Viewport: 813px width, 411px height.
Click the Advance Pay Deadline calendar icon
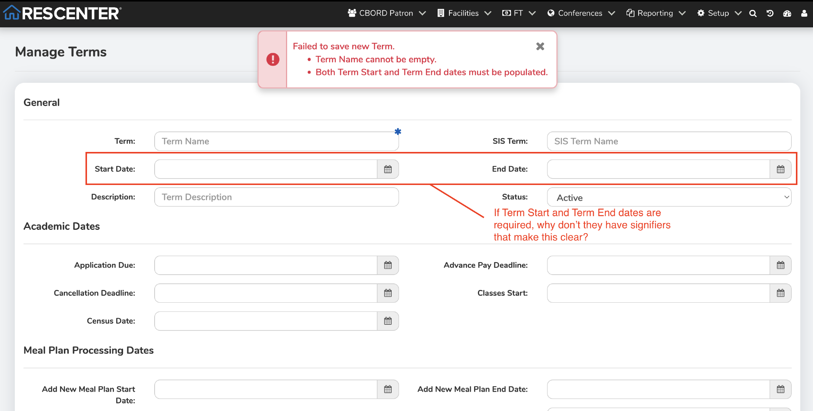pos(780,265)
